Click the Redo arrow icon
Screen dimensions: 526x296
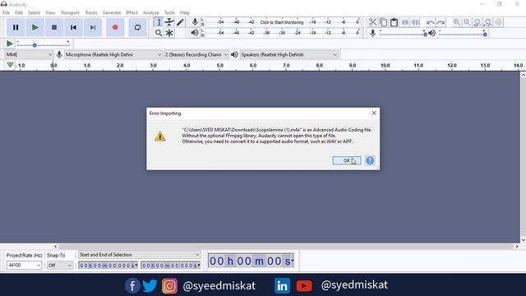pos(441,22)
